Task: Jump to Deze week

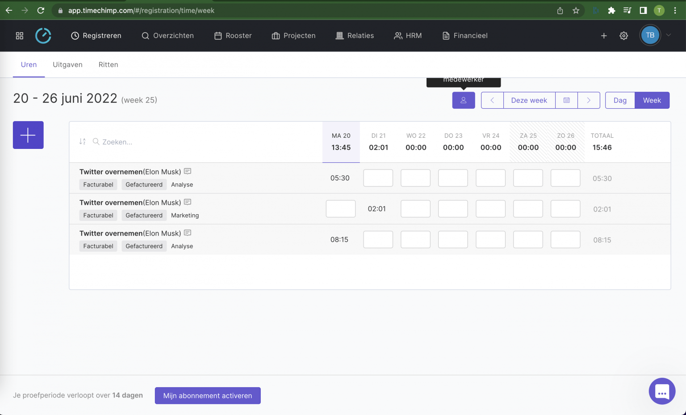Action: pyautogui.click(x=529, y=100)
